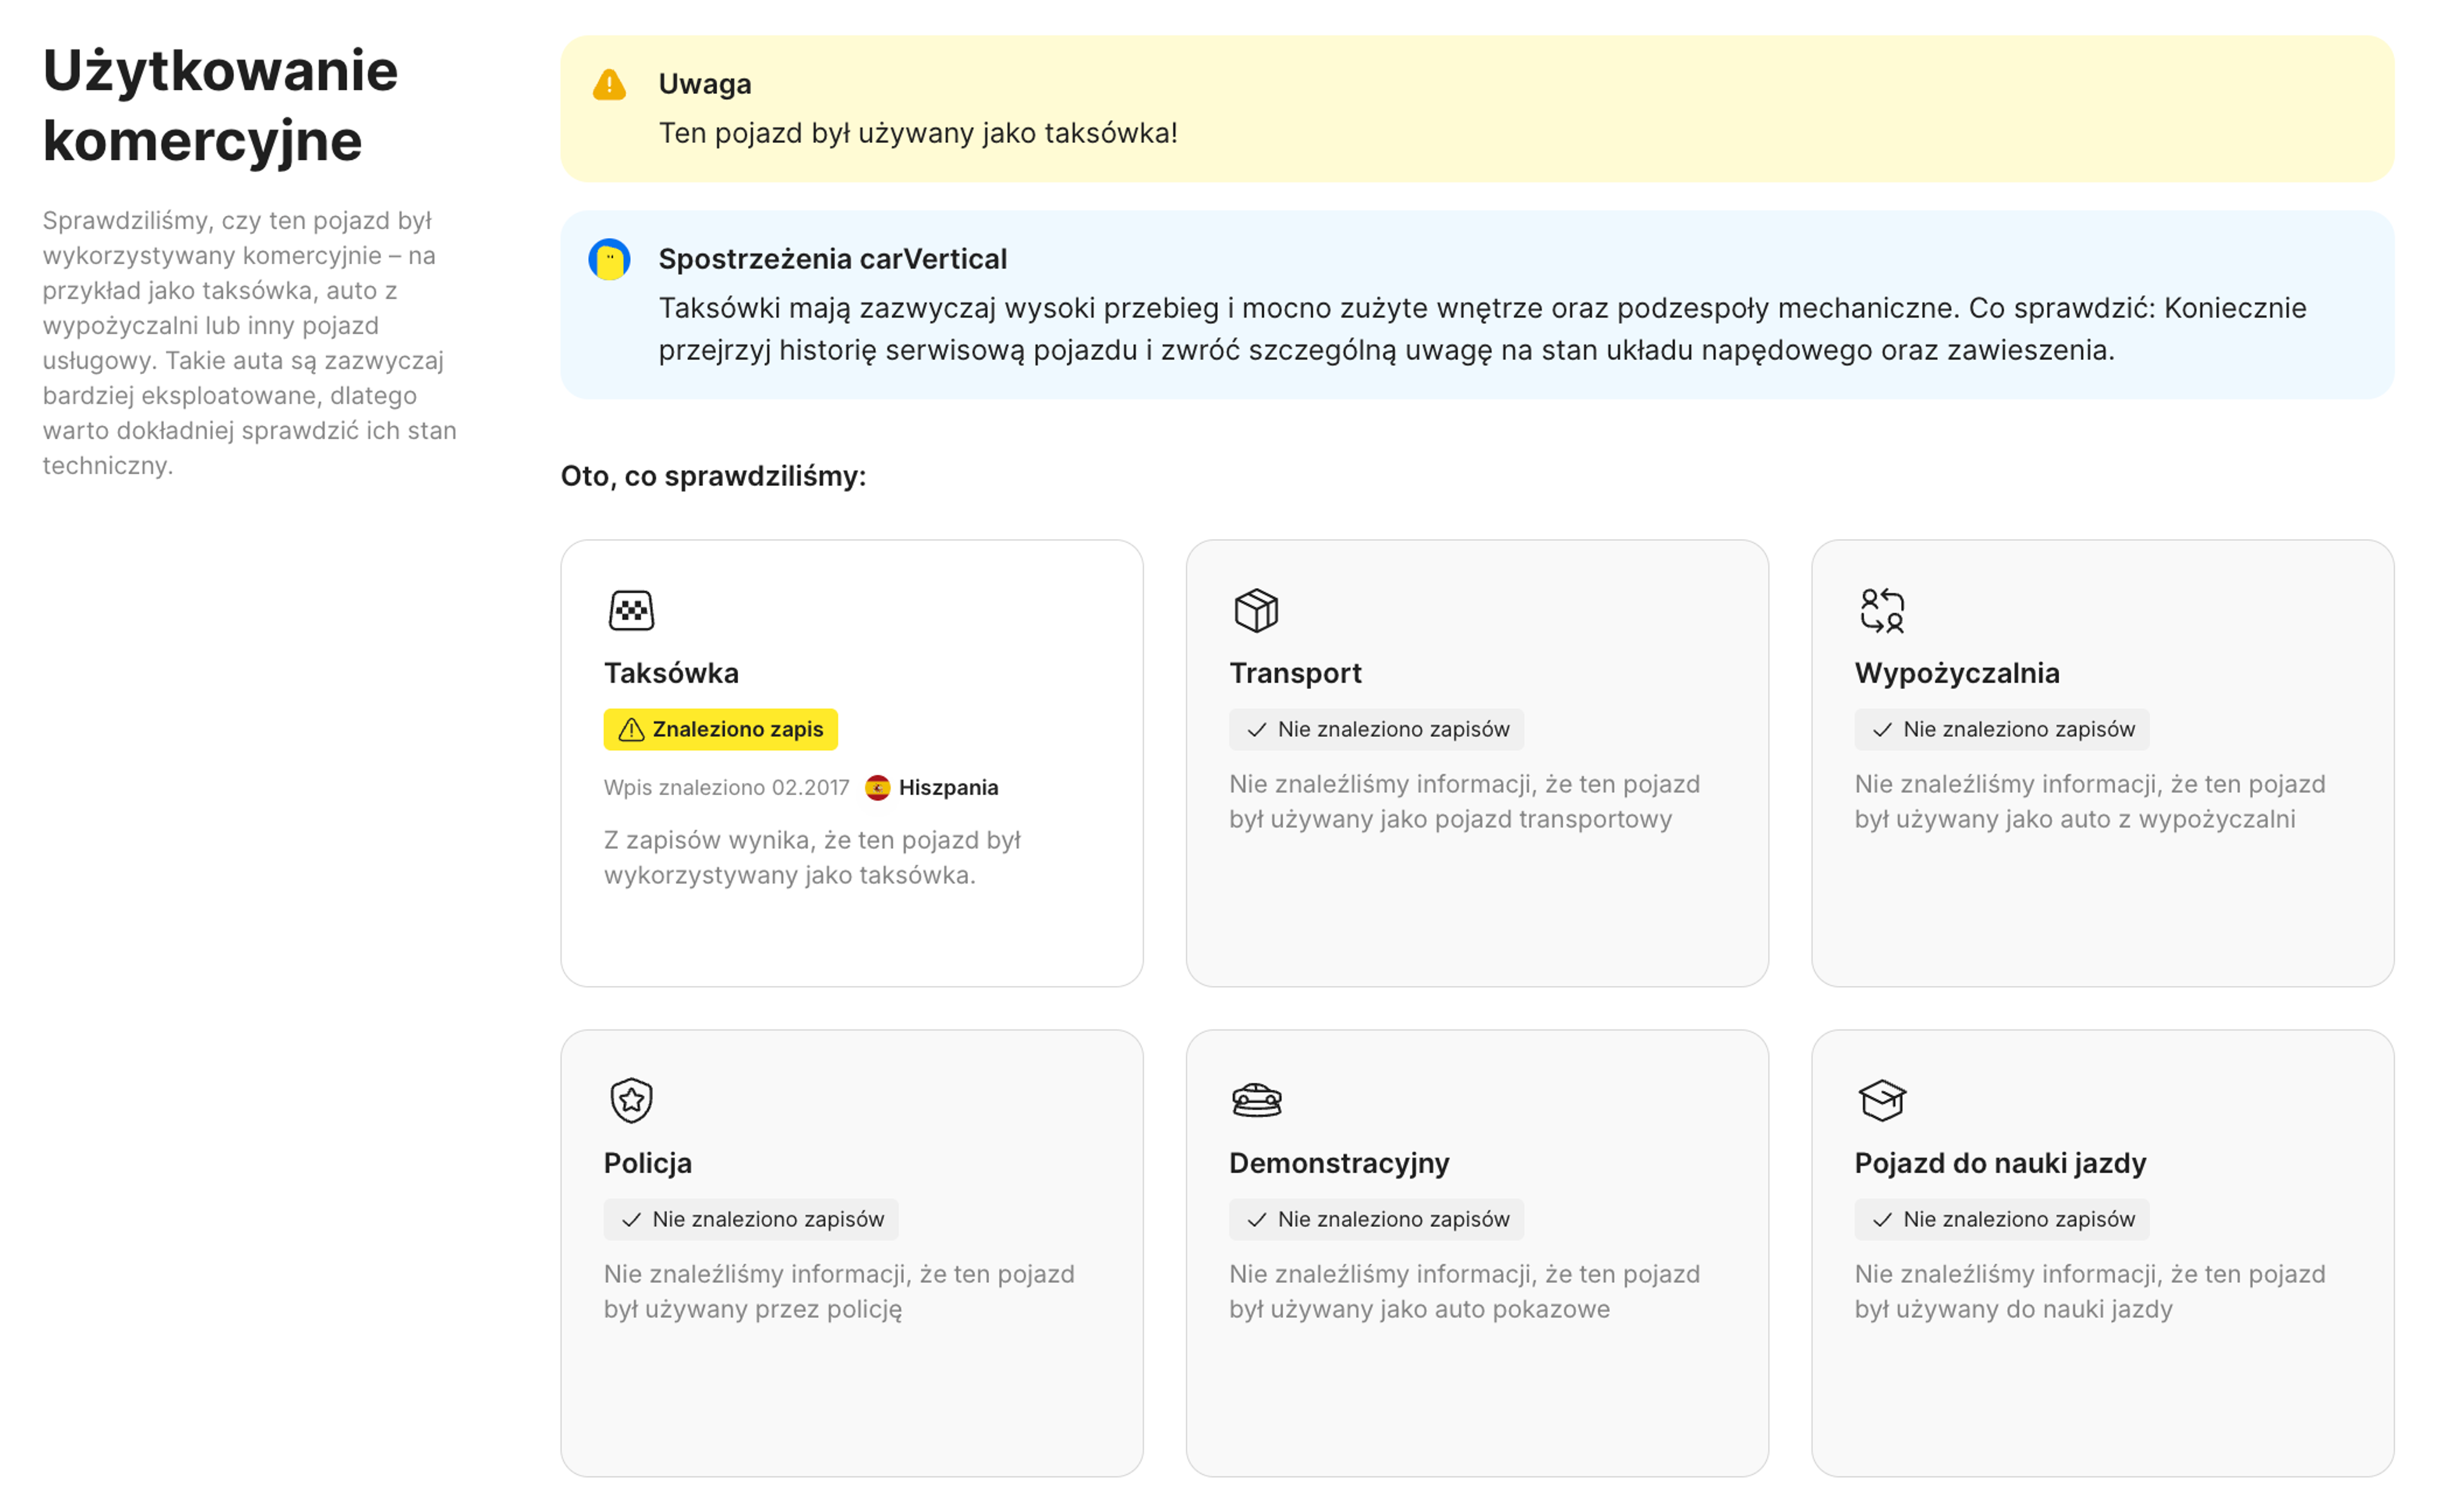Screen dimensions: 2439x1512
Task: Click the Demonstracyjny car icon
Action: coord(1256,1100)
